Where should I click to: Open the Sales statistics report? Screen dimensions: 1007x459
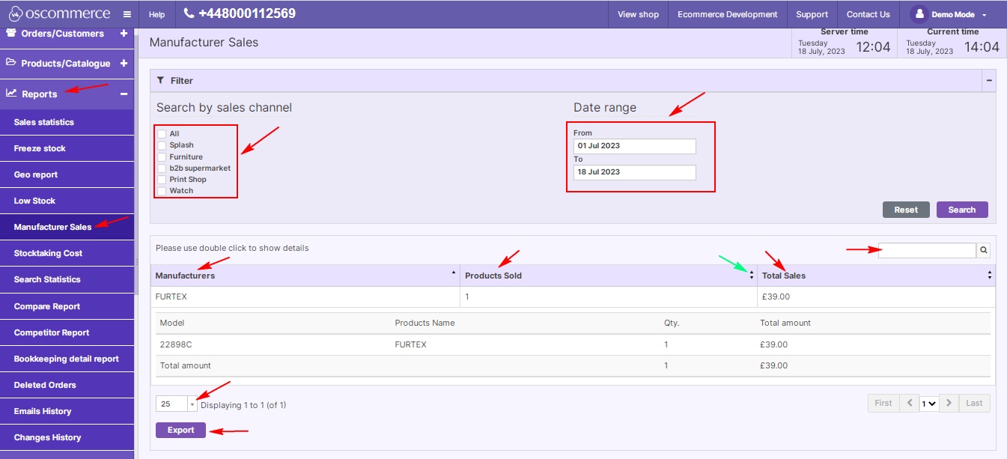(44, 122)
